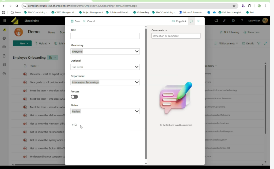The image size is (274, 169).
Task: Open Get to know the Melbourne office file
Action: [x=47, y=115]
